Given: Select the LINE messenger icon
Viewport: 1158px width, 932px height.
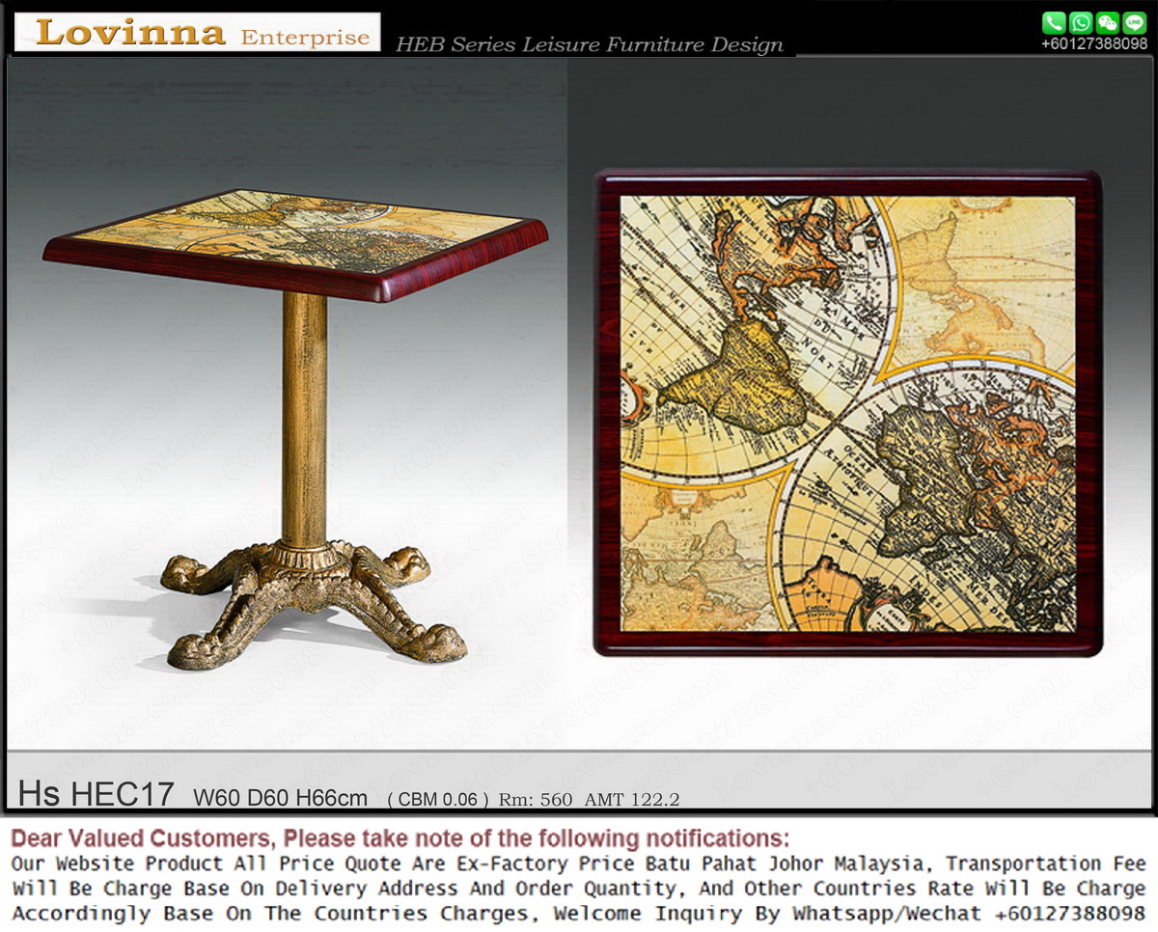Looking at the screenshot, I should pyautogui.click(x=1135, y=23).
